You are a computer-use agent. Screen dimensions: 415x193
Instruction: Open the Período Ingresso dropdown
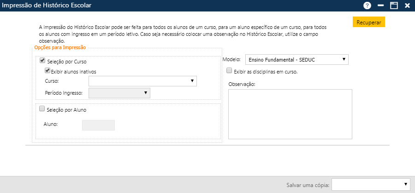(x=119, y=93)
